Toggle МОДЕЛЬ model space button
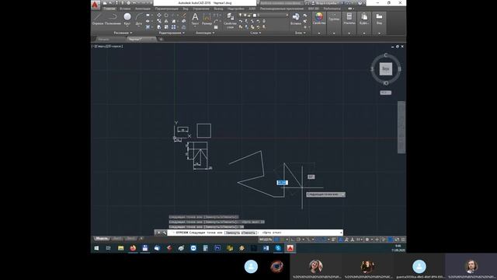 (x=266, y=240)
